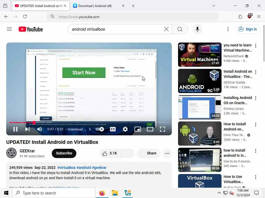Enter fullscreen video mode

(x=163, y=129)
